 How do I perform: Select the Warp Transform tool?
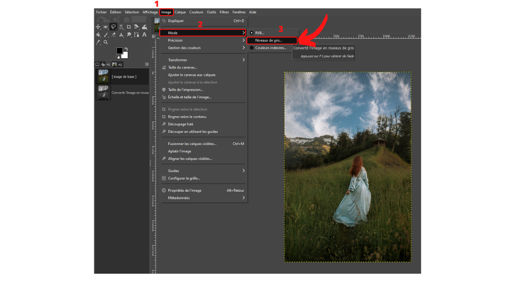pos(145,27)
